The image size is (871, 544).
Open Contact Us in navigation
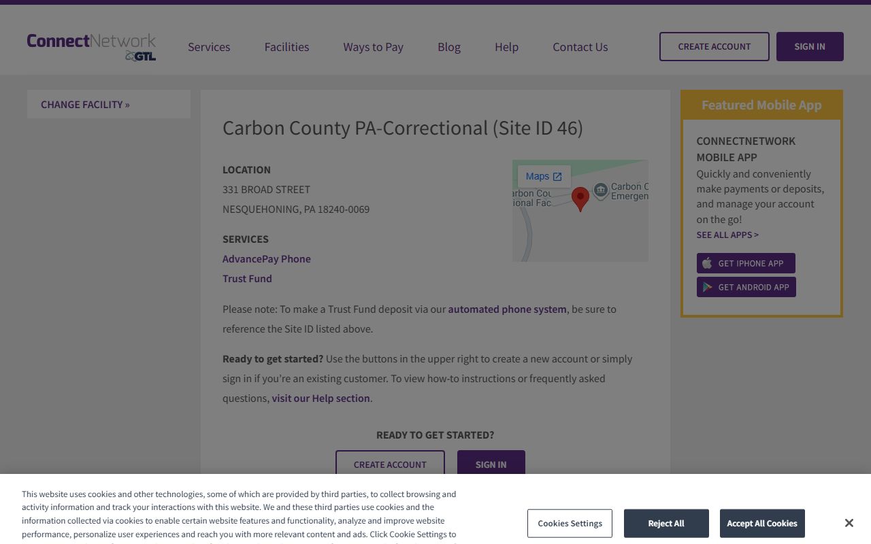click(x=580, y=47)
